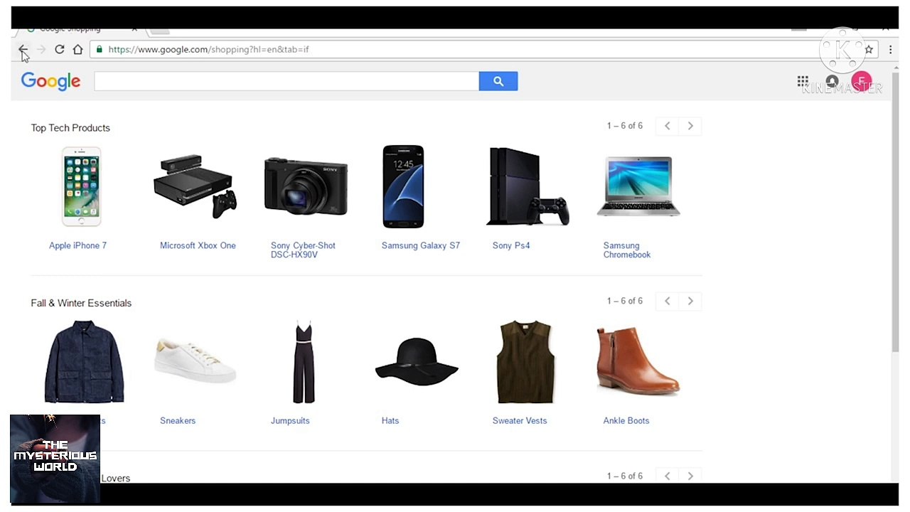Open Sweater Vests category link

point(520,421)
